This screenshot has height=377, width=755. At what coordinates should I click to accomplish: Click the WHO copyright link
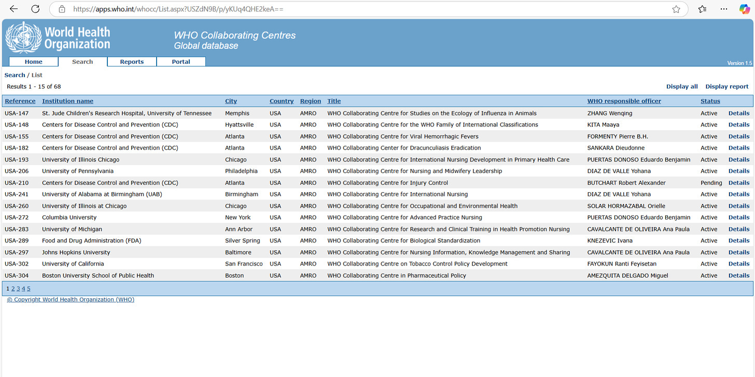pyautogui.click(x=71, y=300)
